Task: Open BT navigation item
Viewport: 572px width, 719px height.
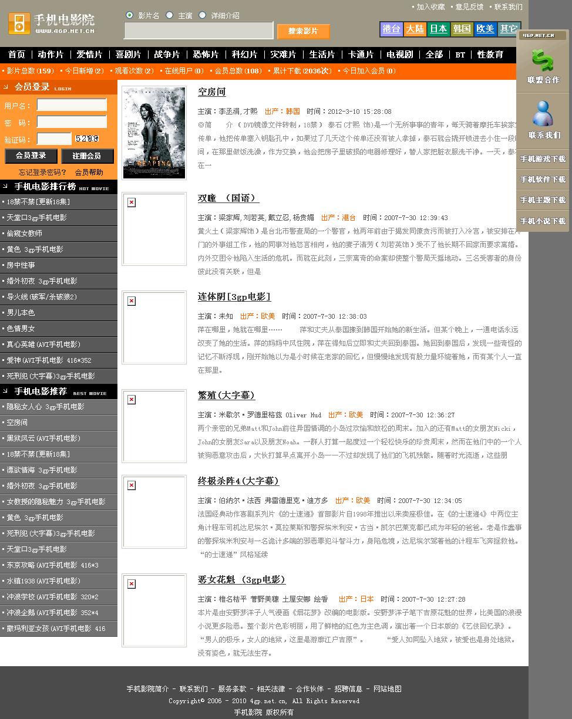Action: pos(460,55)
